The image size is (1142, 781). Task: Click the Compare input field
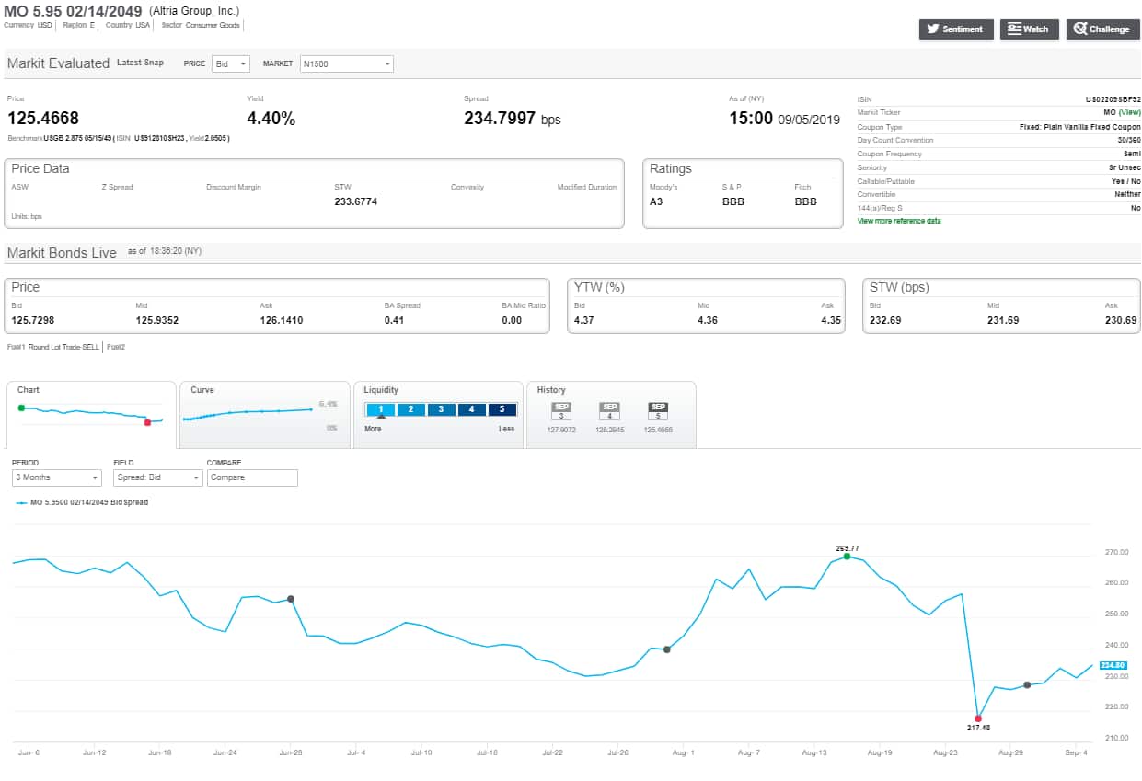tap(253, 477)
